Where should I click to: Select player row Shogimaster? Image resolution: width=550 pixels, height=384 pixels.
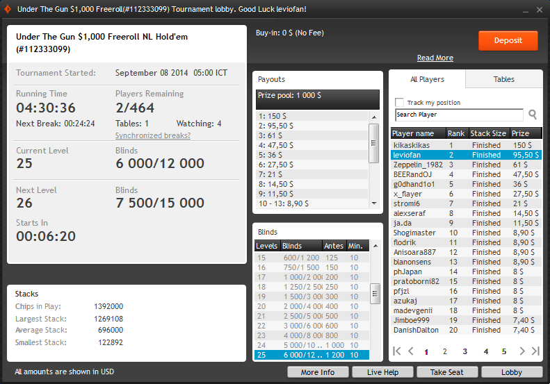coord(466,233)
